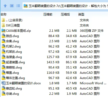
Task: Click the 90.4 KB size of 推粮板.dwg
Action: (x=54, y=67)
